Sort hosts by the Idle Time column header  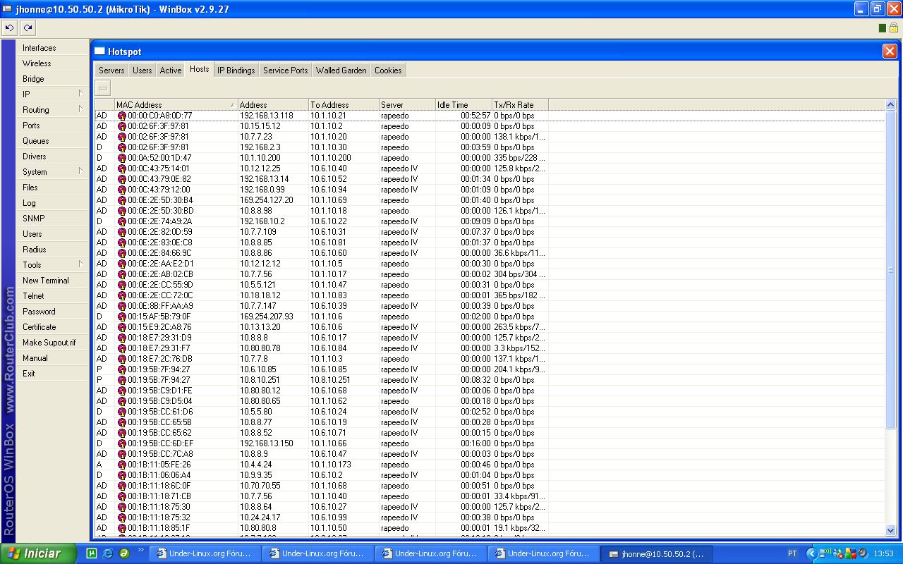[463, 105]
